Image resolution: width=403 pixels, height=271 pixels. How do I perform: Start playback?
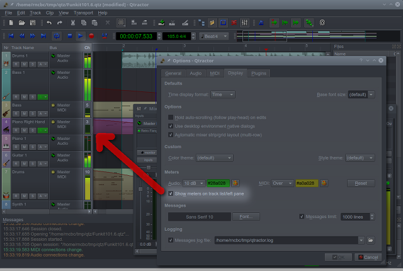pyautogui.click(x=81, y=36)
